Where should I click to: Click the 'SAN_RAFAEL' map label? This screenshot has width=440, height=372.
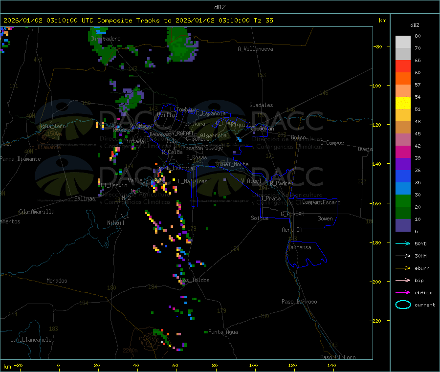tap(179, 133)
